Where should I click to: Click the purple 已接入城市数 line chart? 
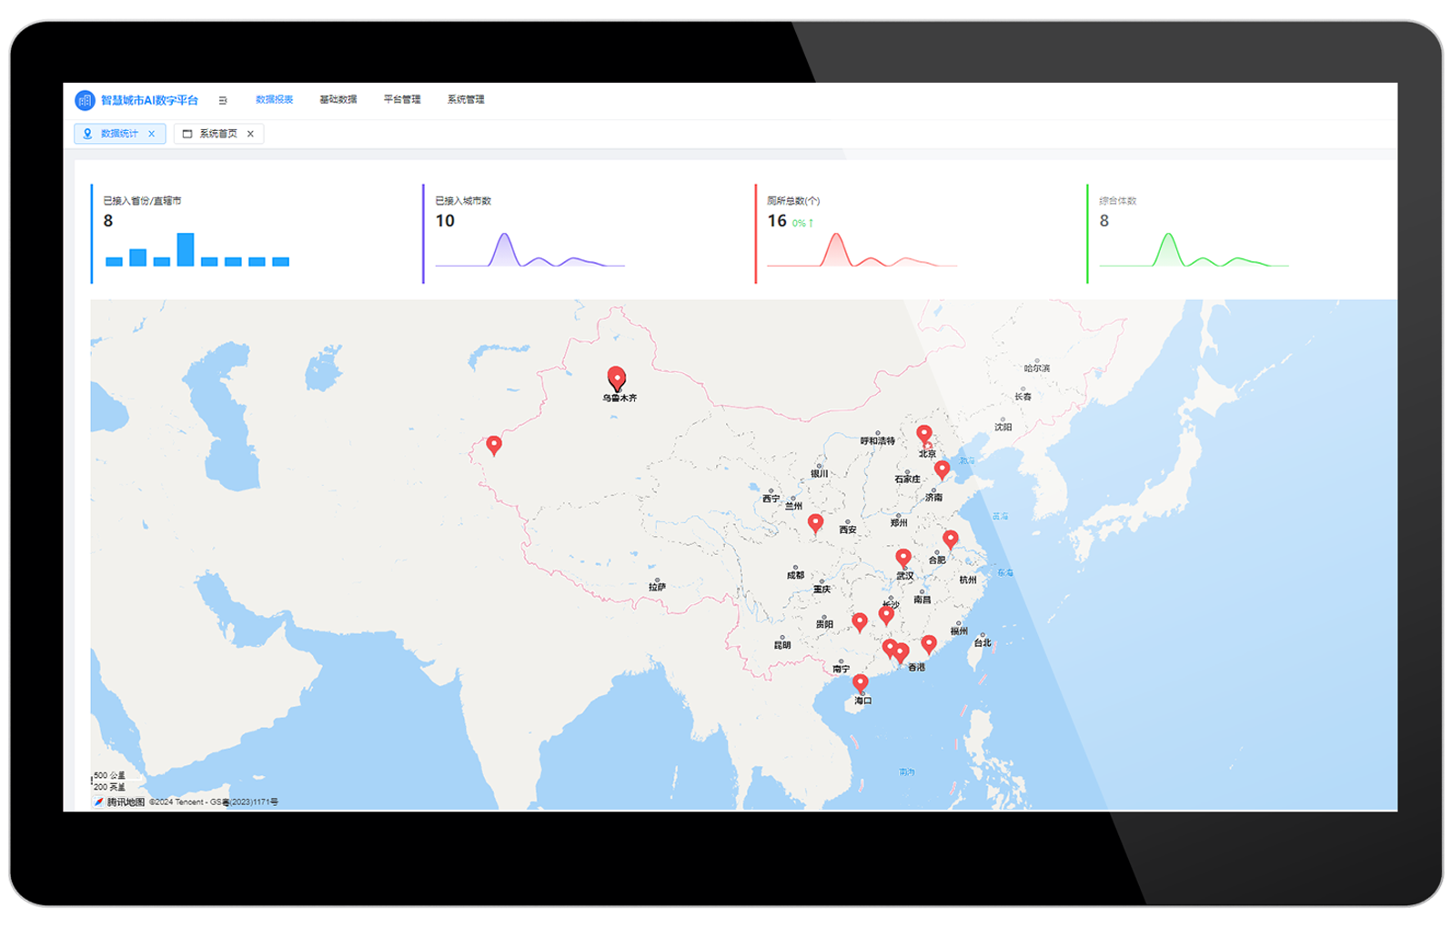tap(529, 251)
